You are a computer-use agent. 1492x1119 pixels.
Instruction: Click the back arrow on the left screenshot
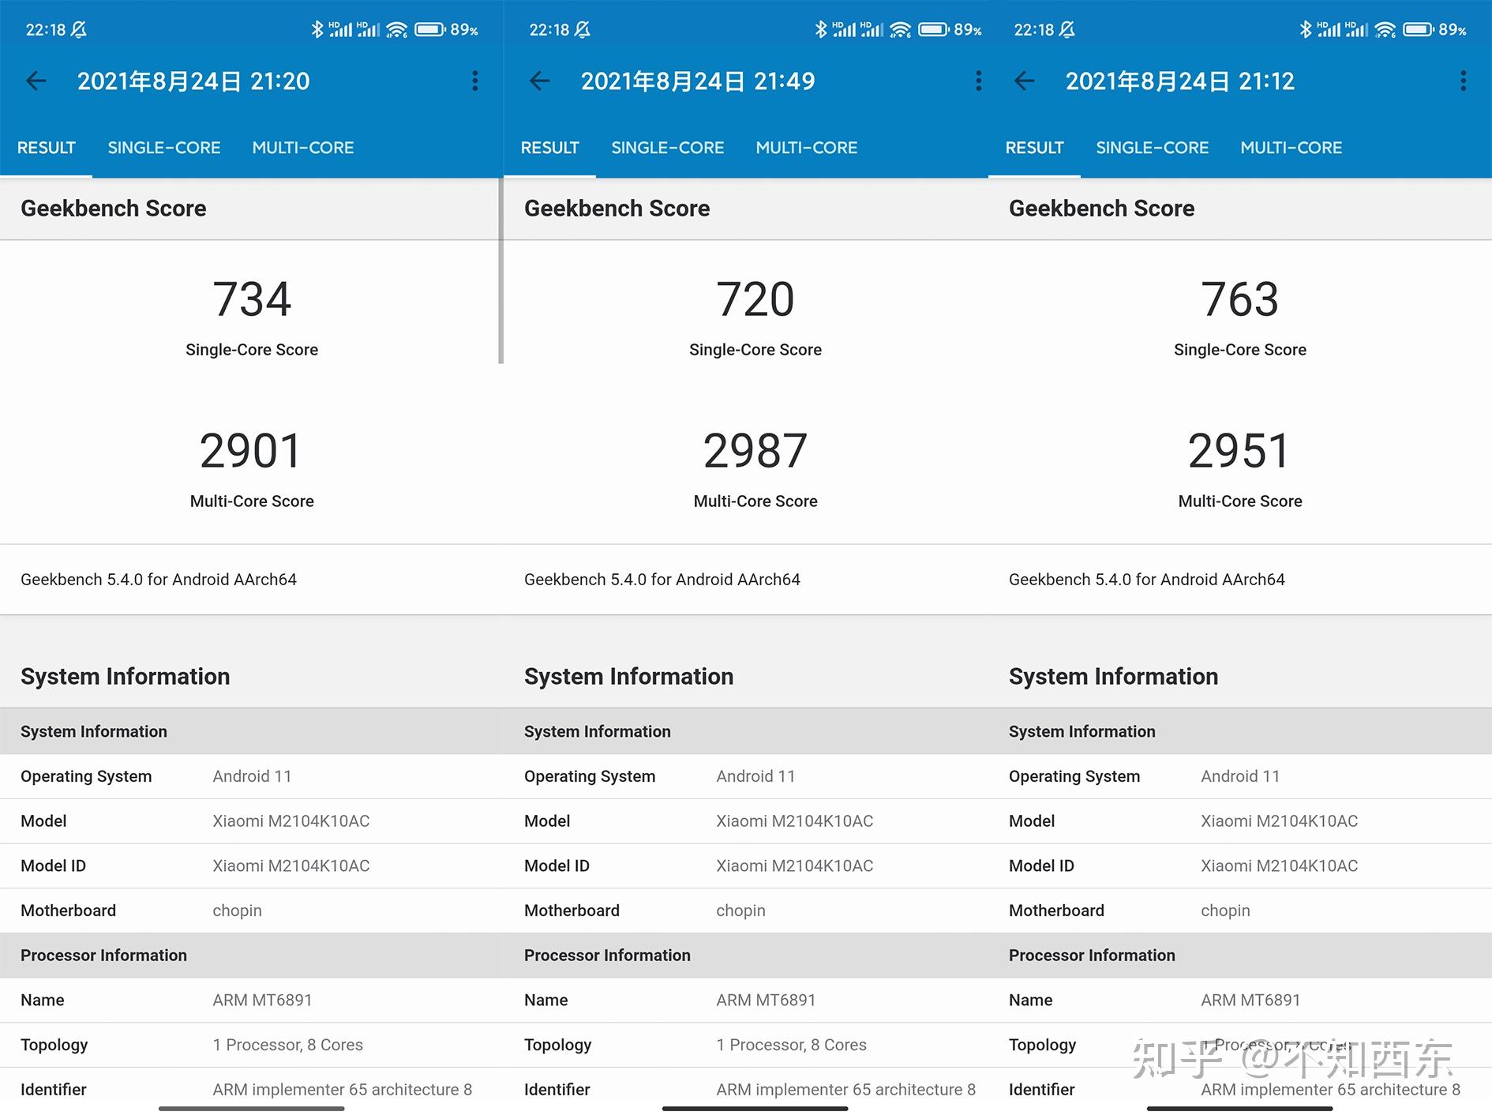coord(36,81)
